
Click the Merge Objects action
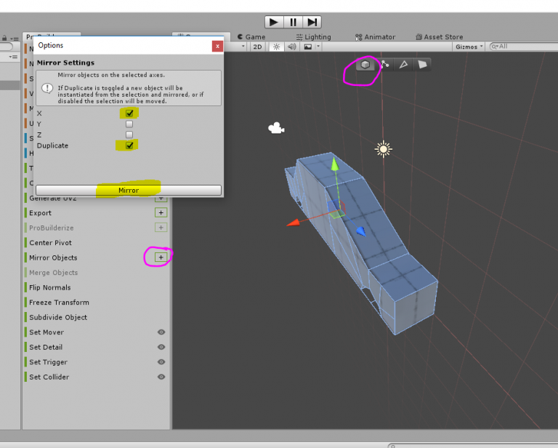[x=53, y=273]
